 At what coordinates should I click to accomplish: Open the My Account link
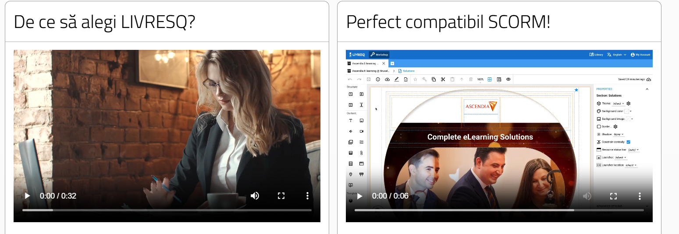coord(640,55)
